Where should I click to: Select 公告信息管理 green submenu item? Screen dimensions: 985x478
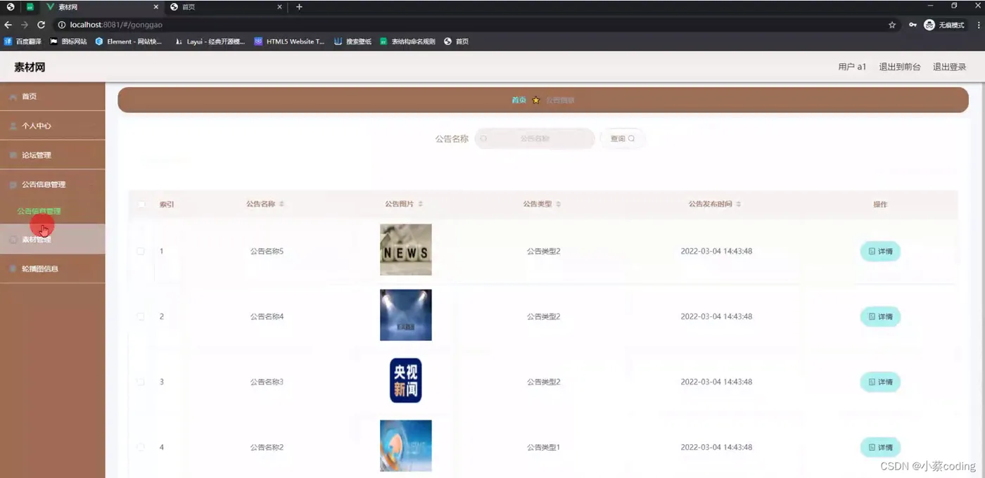tap(39, 211)
